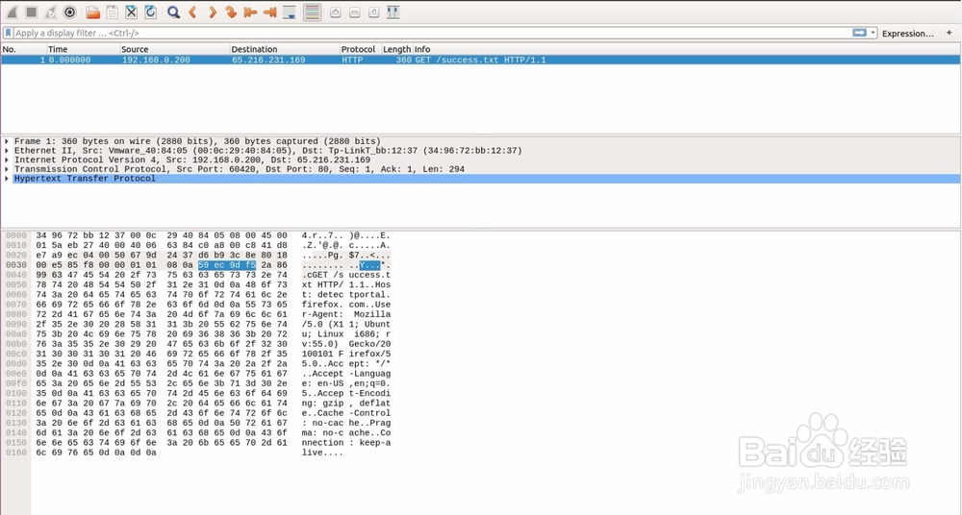Screen dimensions: 962x515
Task: Expand the Frame 1 details
Action: [7, 141]
